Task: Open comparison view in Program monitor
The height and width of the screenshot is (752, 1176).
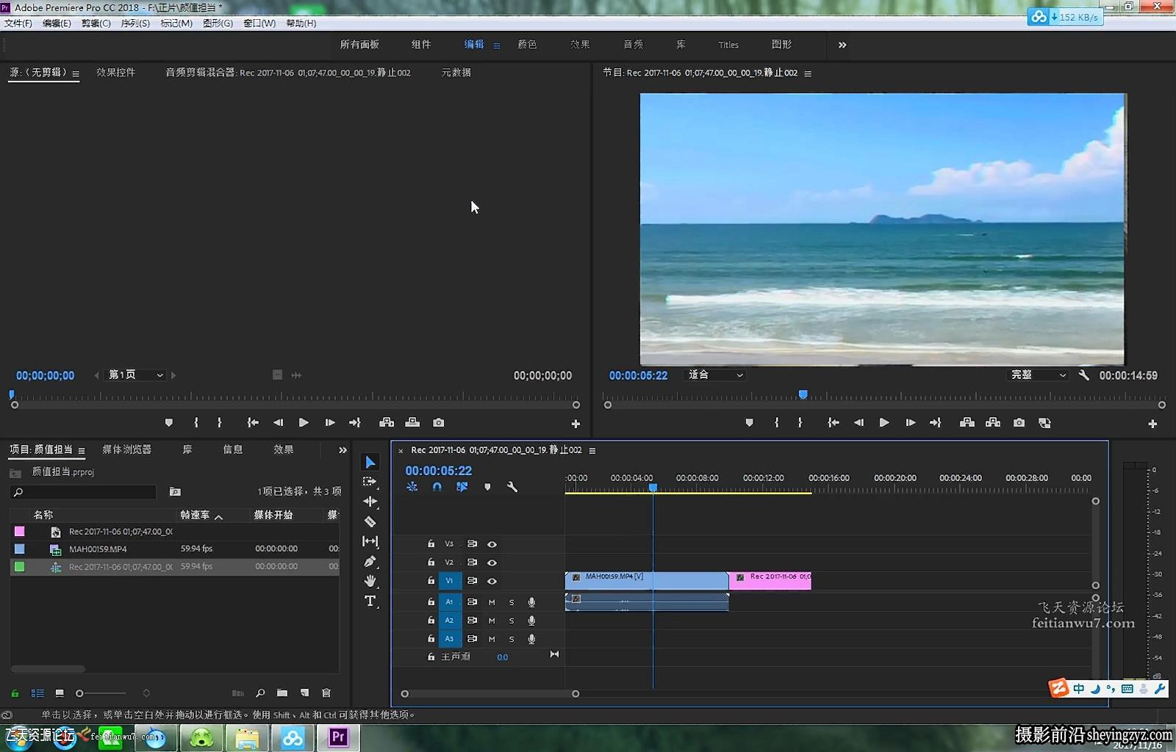Action: (1044, 423)
